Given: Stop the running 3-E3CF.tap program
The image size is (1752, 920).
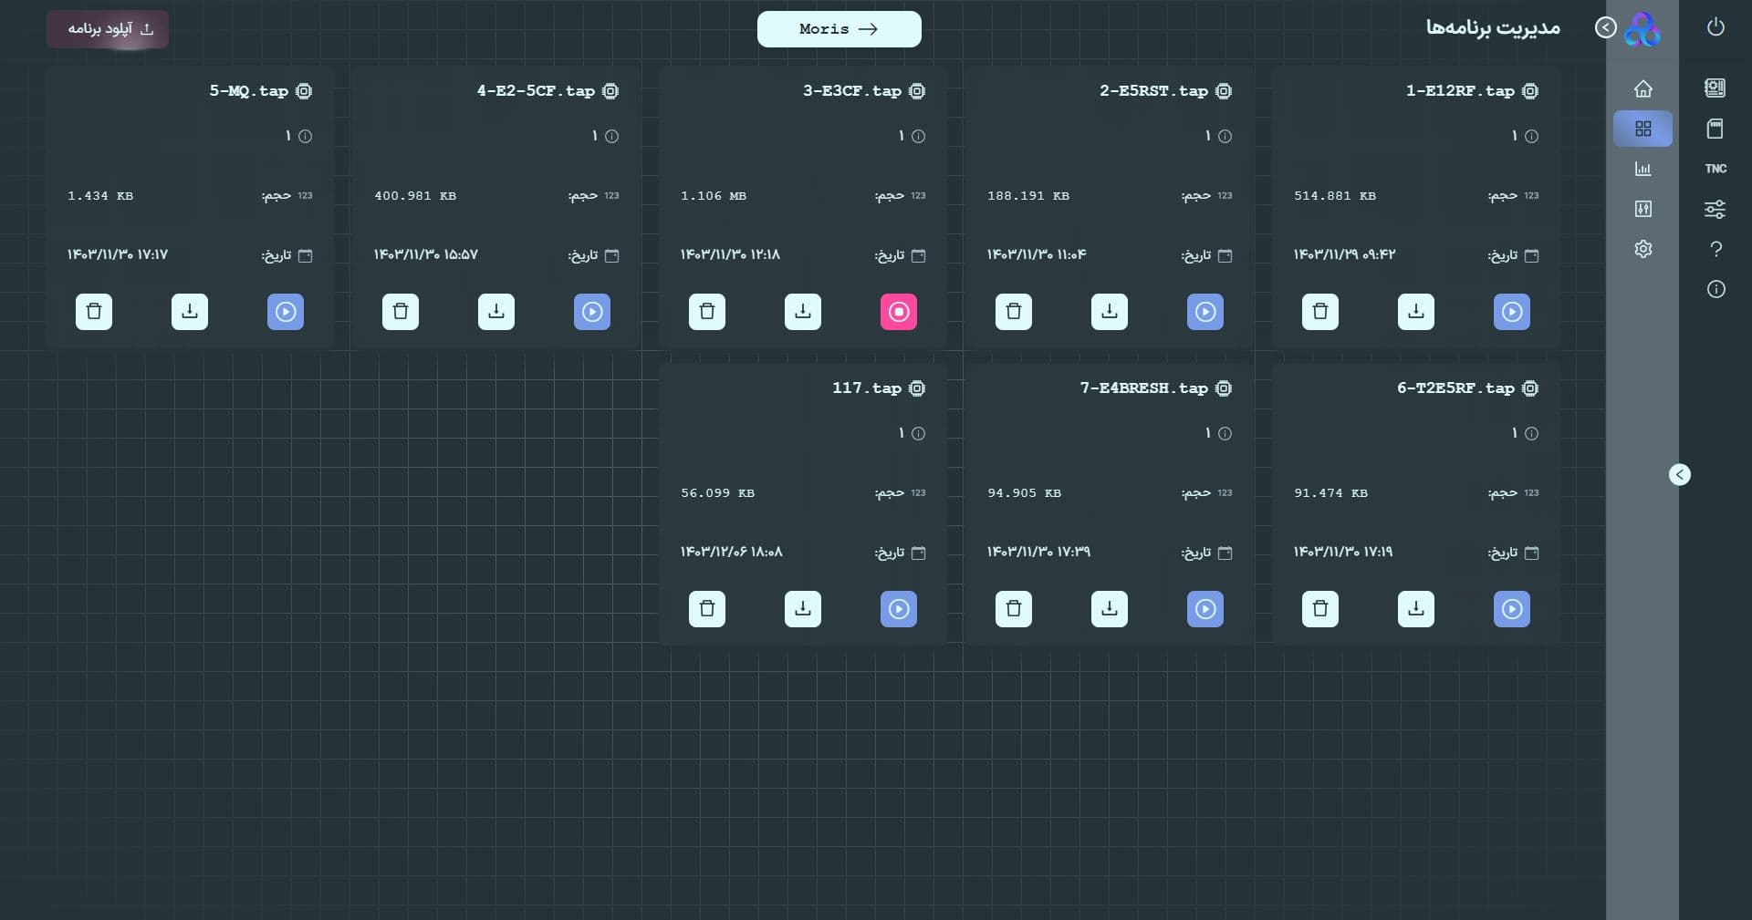Looking at the screenshot, I should pos(899,311).
